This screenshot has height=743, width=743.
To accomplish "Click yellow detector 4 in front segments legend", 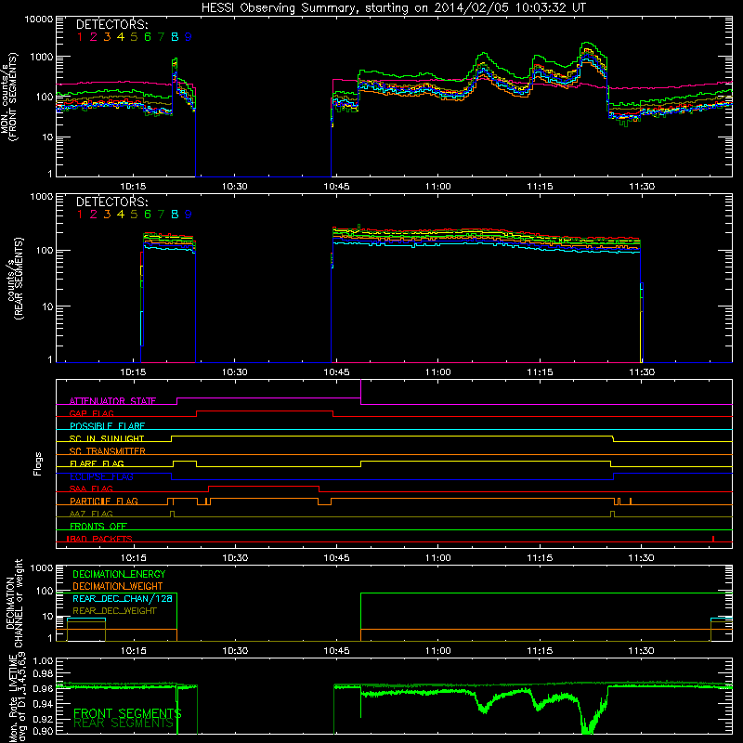I will (121, 37).
